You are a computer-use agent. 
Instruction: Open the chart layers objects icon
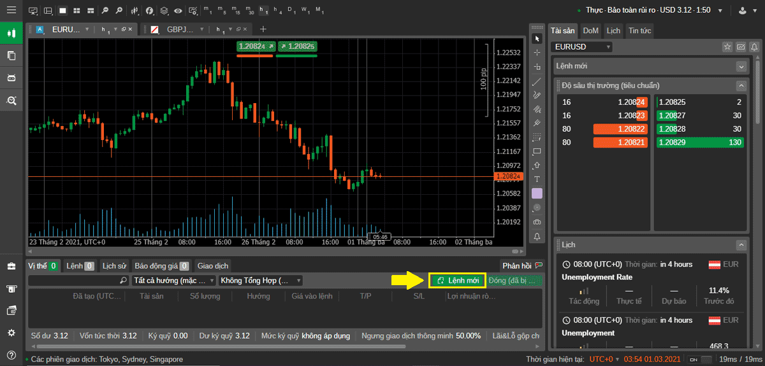(164, 11)
